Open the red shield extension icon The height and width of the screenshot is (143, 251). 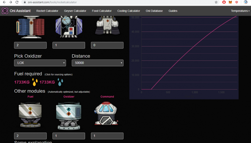click(x=236, y=2)
